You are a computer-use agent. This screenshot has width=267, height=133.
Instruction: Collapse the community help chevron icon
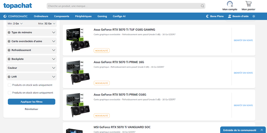pos(261,130)
